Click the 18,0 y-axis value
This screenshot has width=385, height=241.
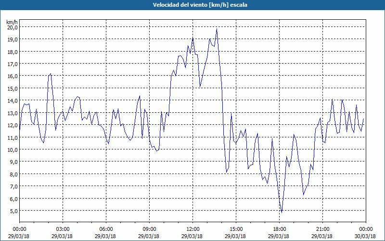(x=13, y=52)
